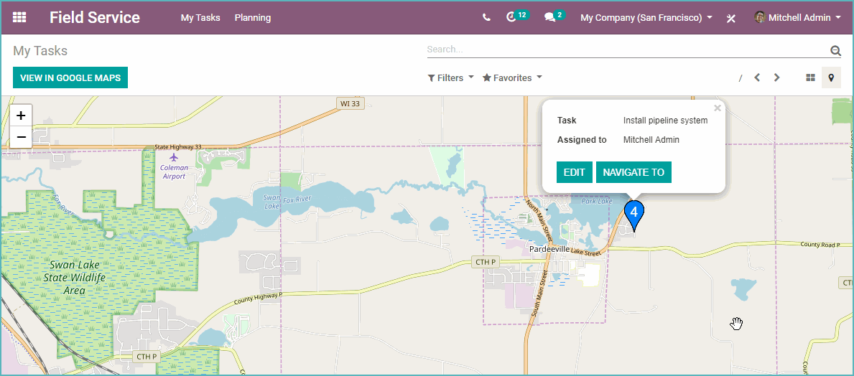Click the search magnifier icon

pyautogui.click(x=835, y=51)
